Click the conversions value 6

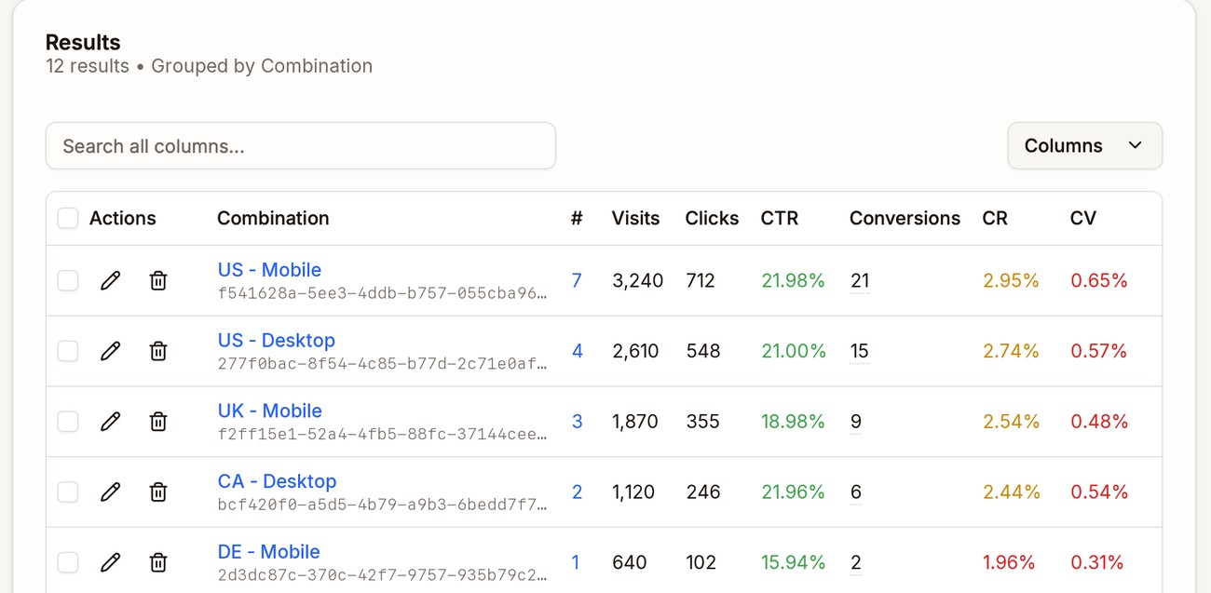tap(855, 492)
